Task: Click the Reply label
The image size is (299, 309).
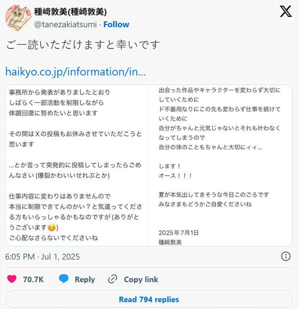Action: click(x=85, y=280)
